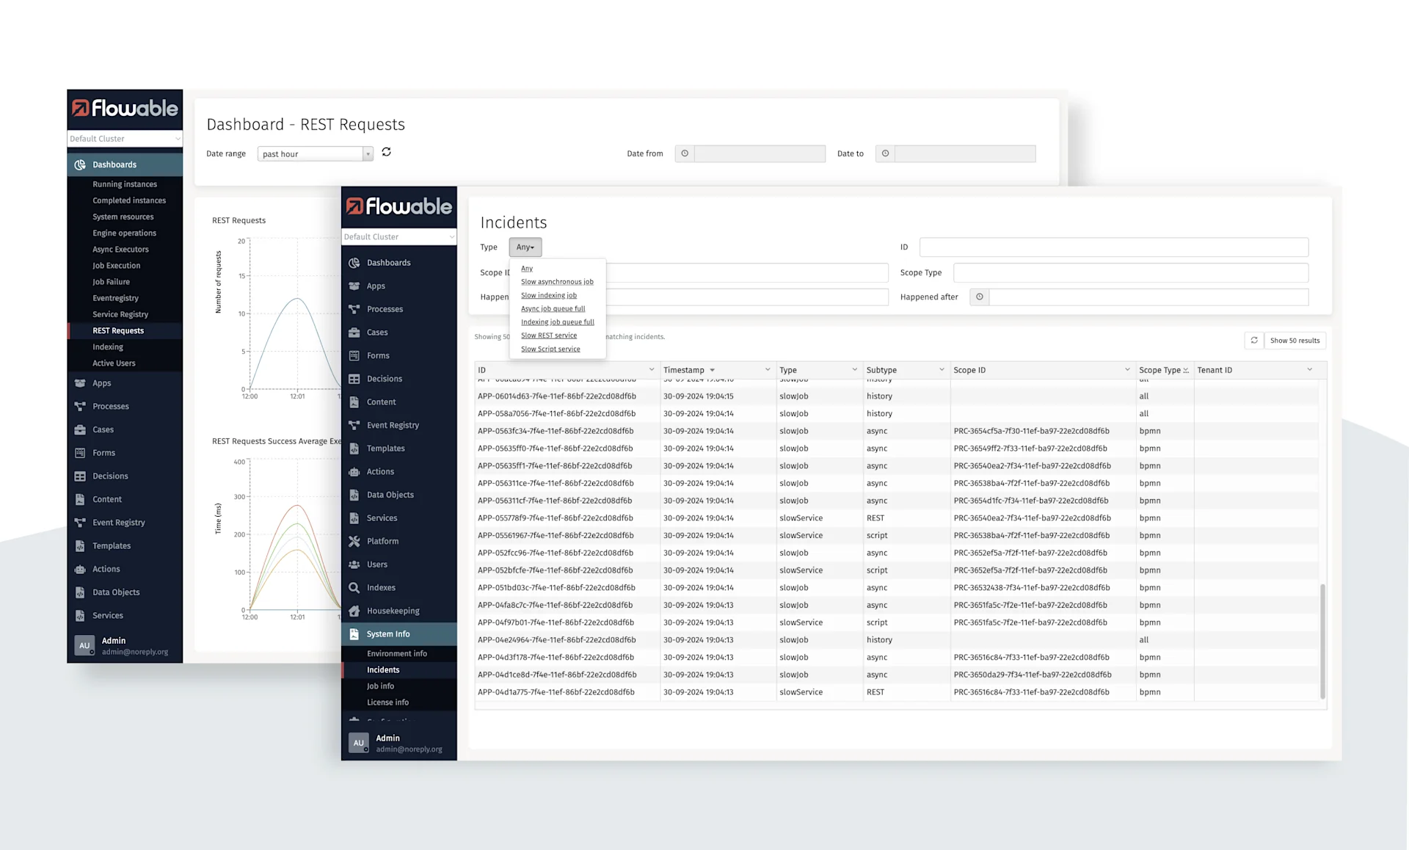Click the Processes icon in front sidebar

[354, 309]
